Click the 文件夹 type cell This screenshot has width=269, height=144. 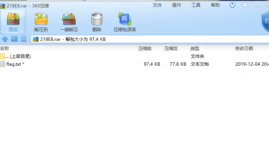coord(197,56)
